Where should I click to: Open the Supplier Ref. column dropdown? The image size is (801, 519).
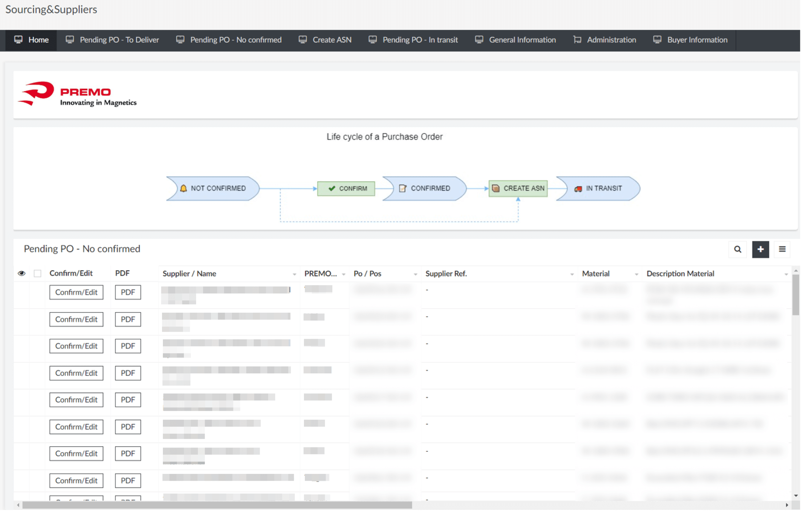[571, 274]
